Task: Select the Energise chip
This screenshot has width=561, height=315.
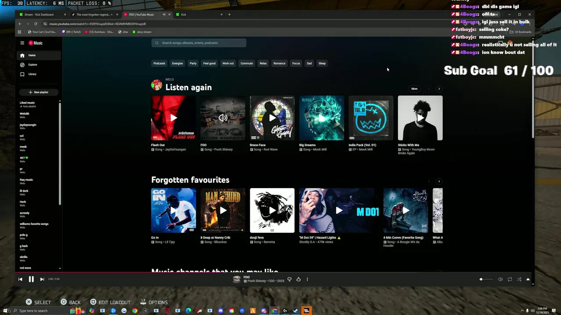Action: 178,63
